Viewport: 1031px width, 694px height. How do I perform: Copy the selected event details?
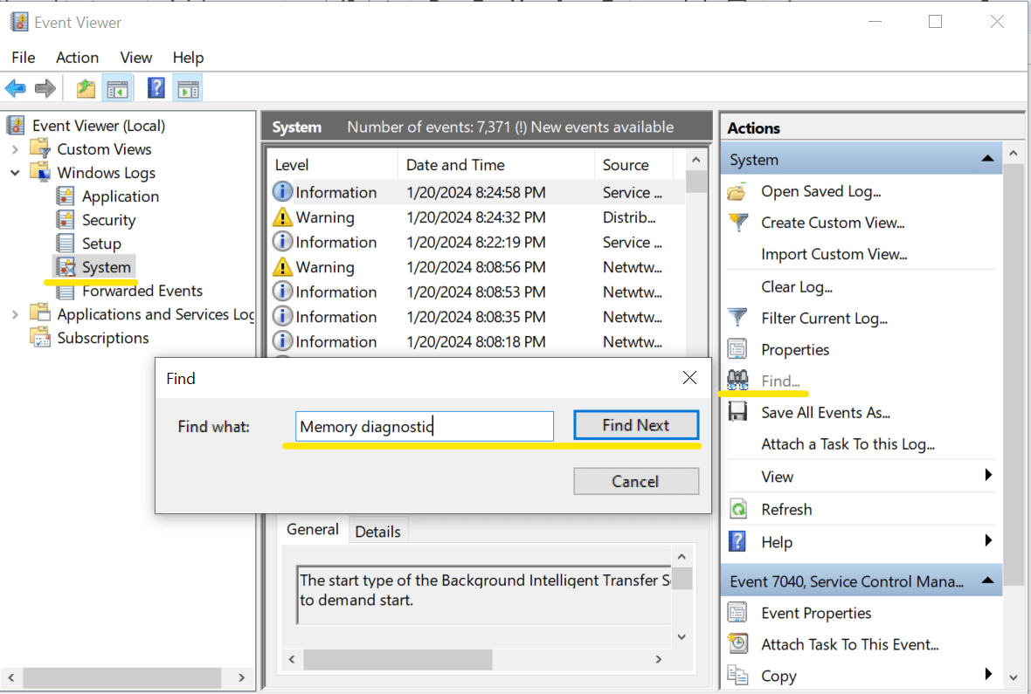[x=778, y=676]
